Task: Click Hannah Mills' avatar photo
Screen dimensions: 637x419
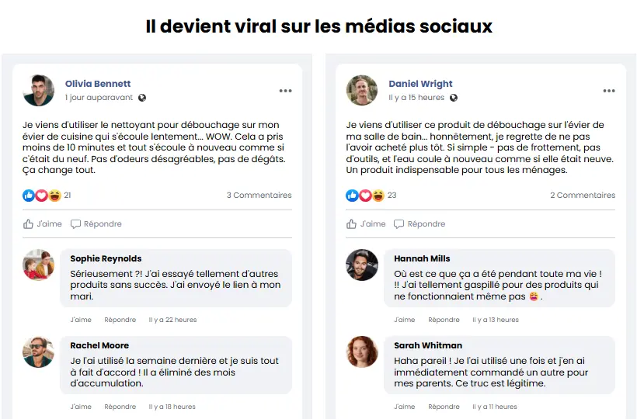Action: (362, 265)
